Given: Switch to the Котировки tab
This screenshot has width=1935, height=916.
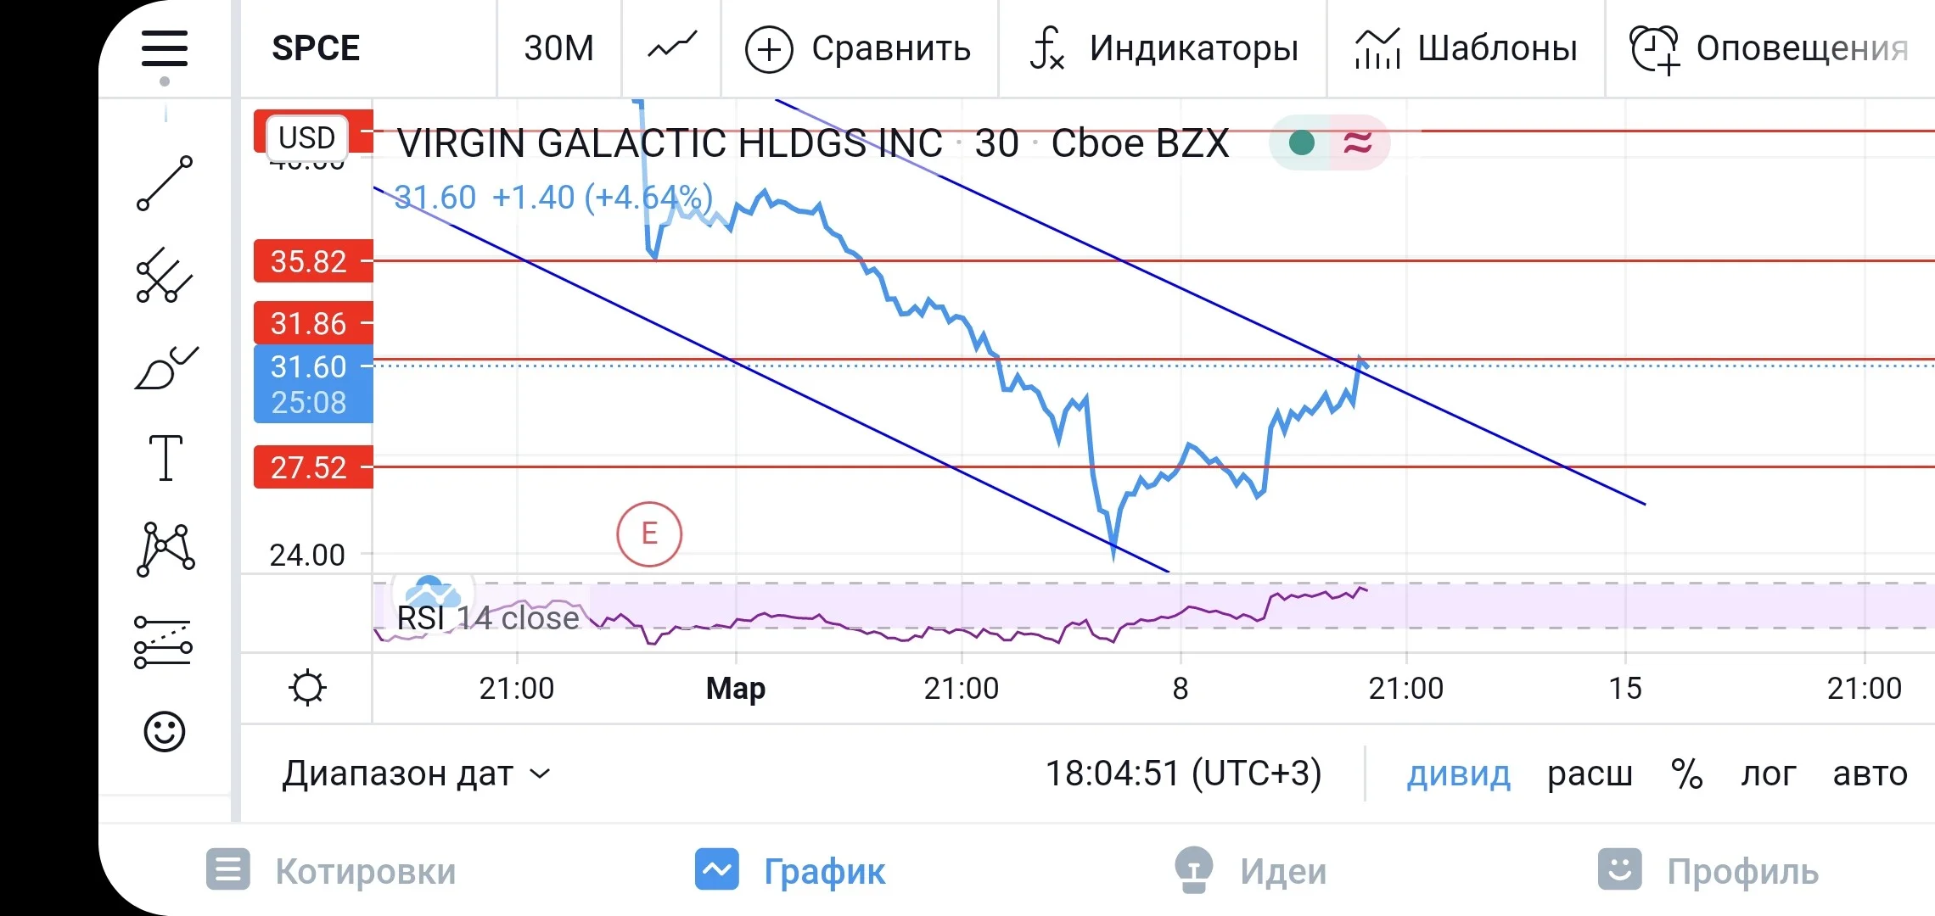Looking at the screenshot, I should click(331, 871).
